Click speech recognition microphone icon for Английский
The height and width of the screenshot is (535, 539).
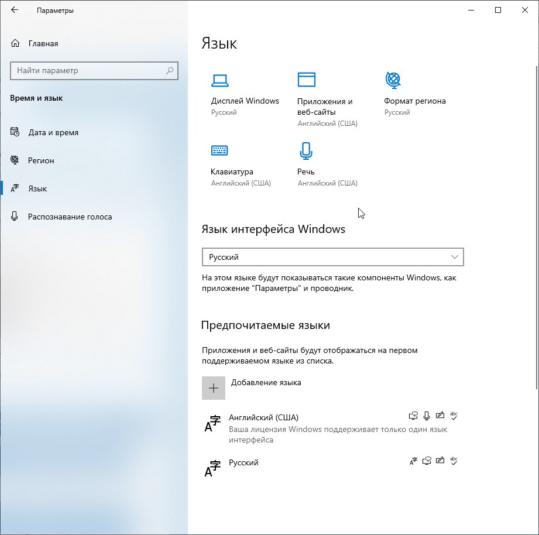(x=427, y=416)
